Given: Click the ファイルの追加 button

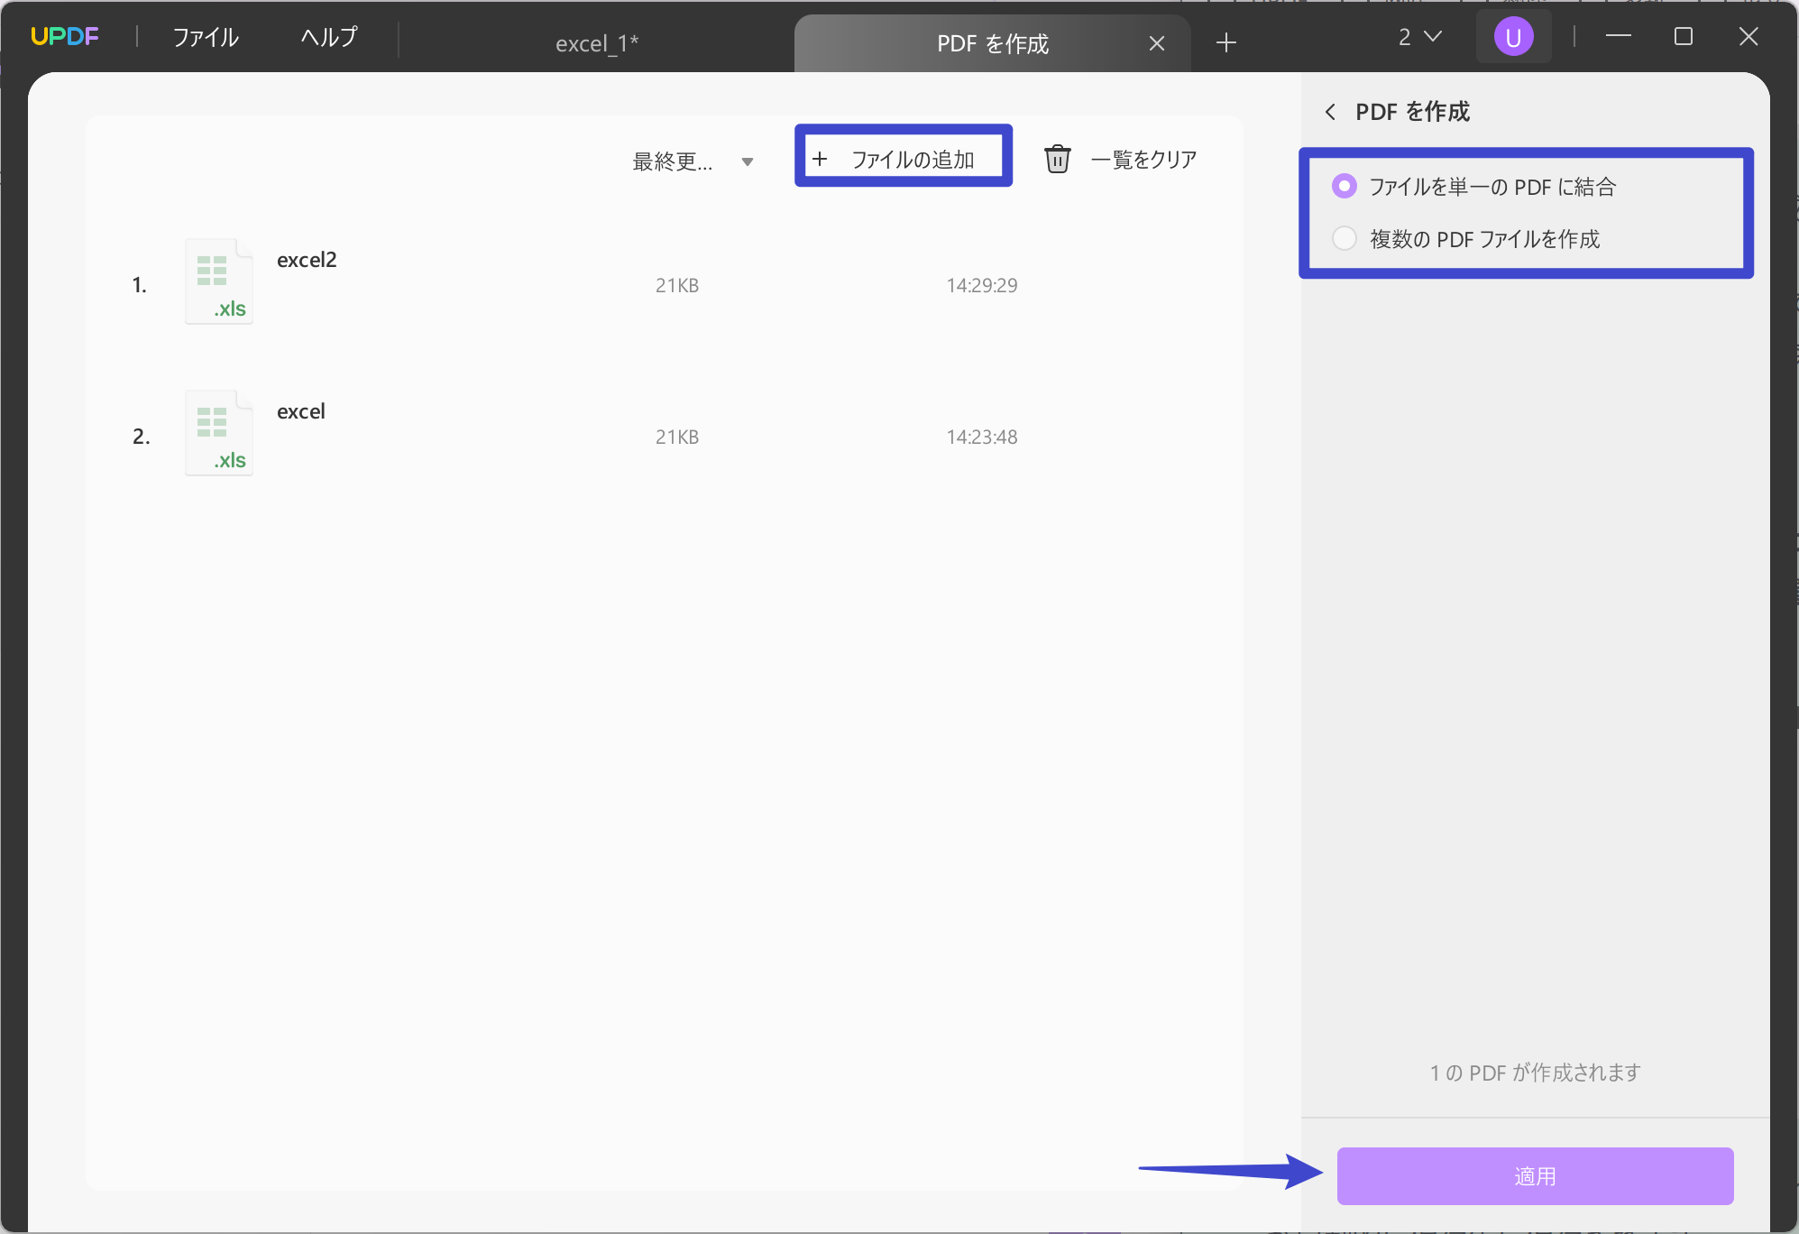Looking at the screenshot, I should click(x=903, y=160).
